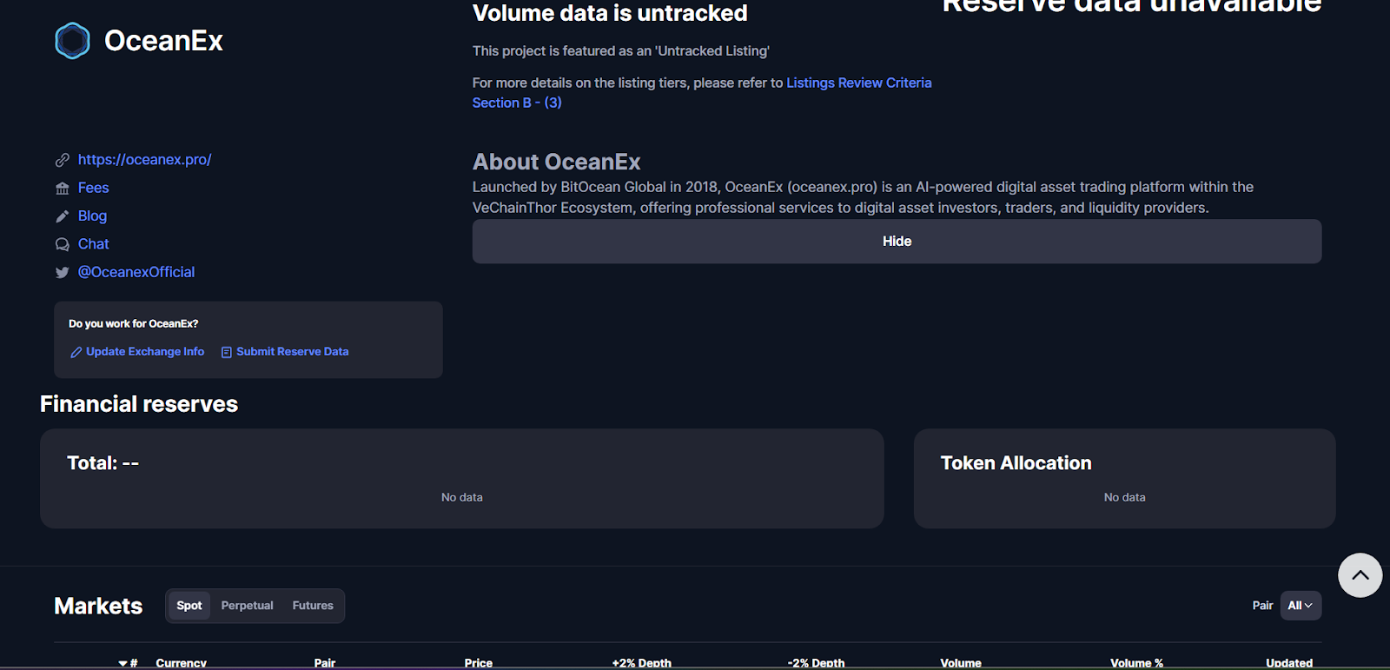
Task: Click the speech bubble icon next to Chat
Action: 63,244
